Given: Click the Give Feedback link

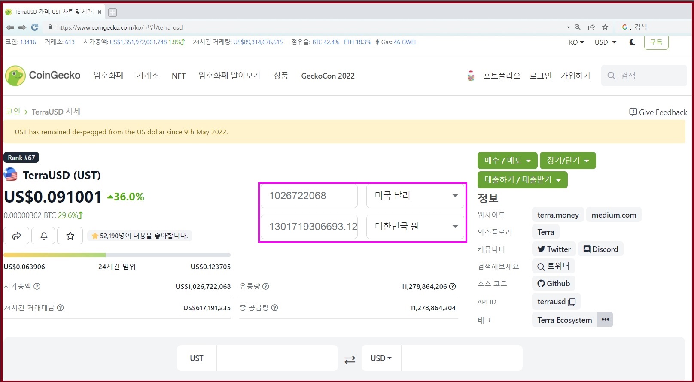Looking at the screenshot, I should pyautogui.click(x=658, y=112).
